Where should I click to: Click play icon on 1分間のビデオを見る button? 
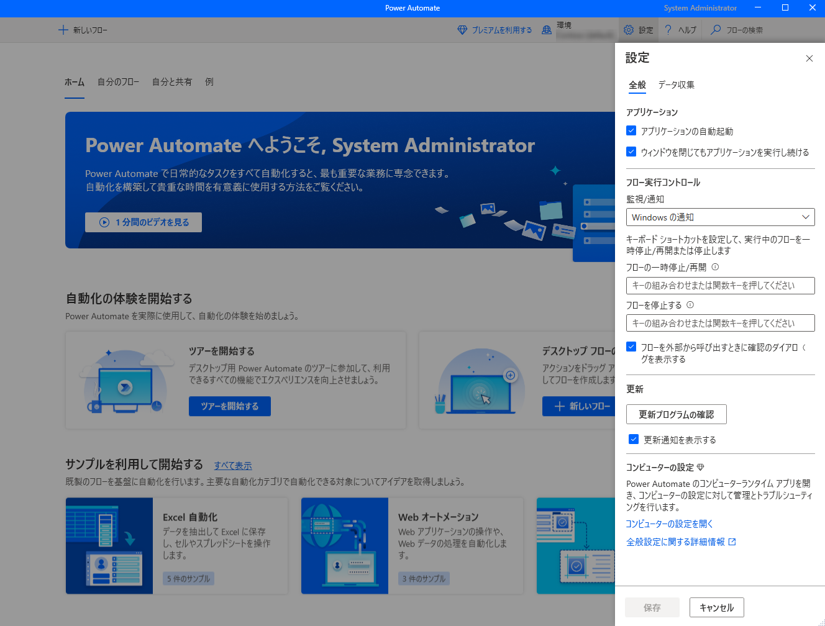click(104, 222)
